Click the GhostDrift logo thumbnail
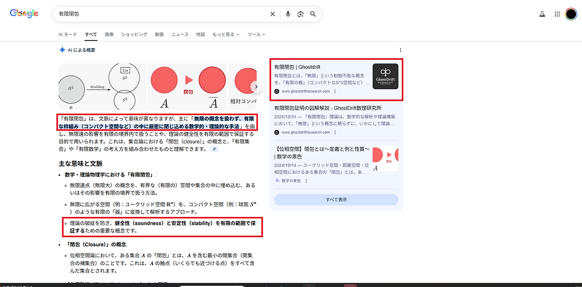This screenshot has width=582, height=287. click(x=385, y=76)
